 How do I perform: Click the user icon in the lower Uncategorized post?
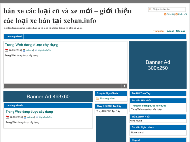click(x=25, y=117)
